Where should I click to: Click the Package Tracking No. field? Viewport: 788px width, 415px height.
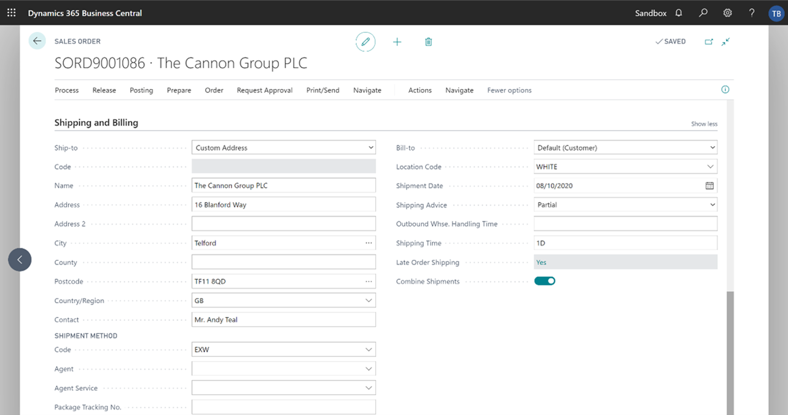click(x=283, y=407)
